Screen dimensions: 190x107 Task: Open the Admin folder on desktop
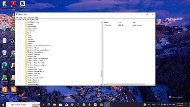tap(4, 5)
